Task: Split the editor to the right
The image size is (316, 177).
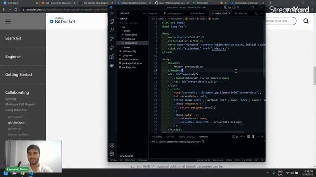Action: (257, 13)
